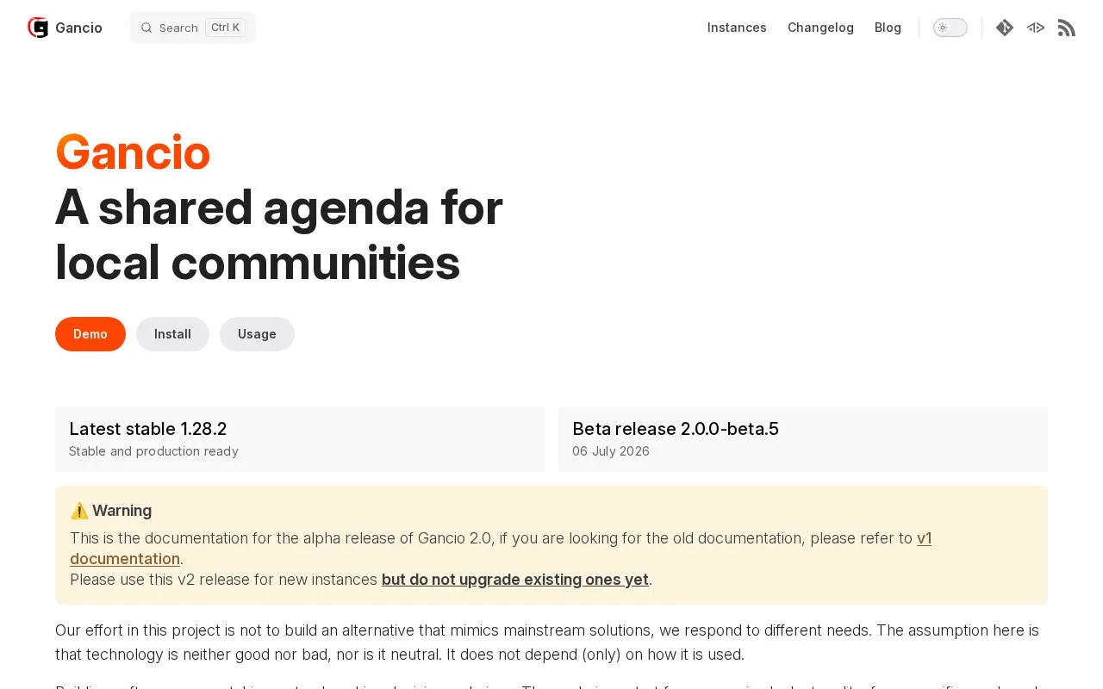Open the Git repository icon link
Screen dimensions: 1103x689
tap(1005, 28)
